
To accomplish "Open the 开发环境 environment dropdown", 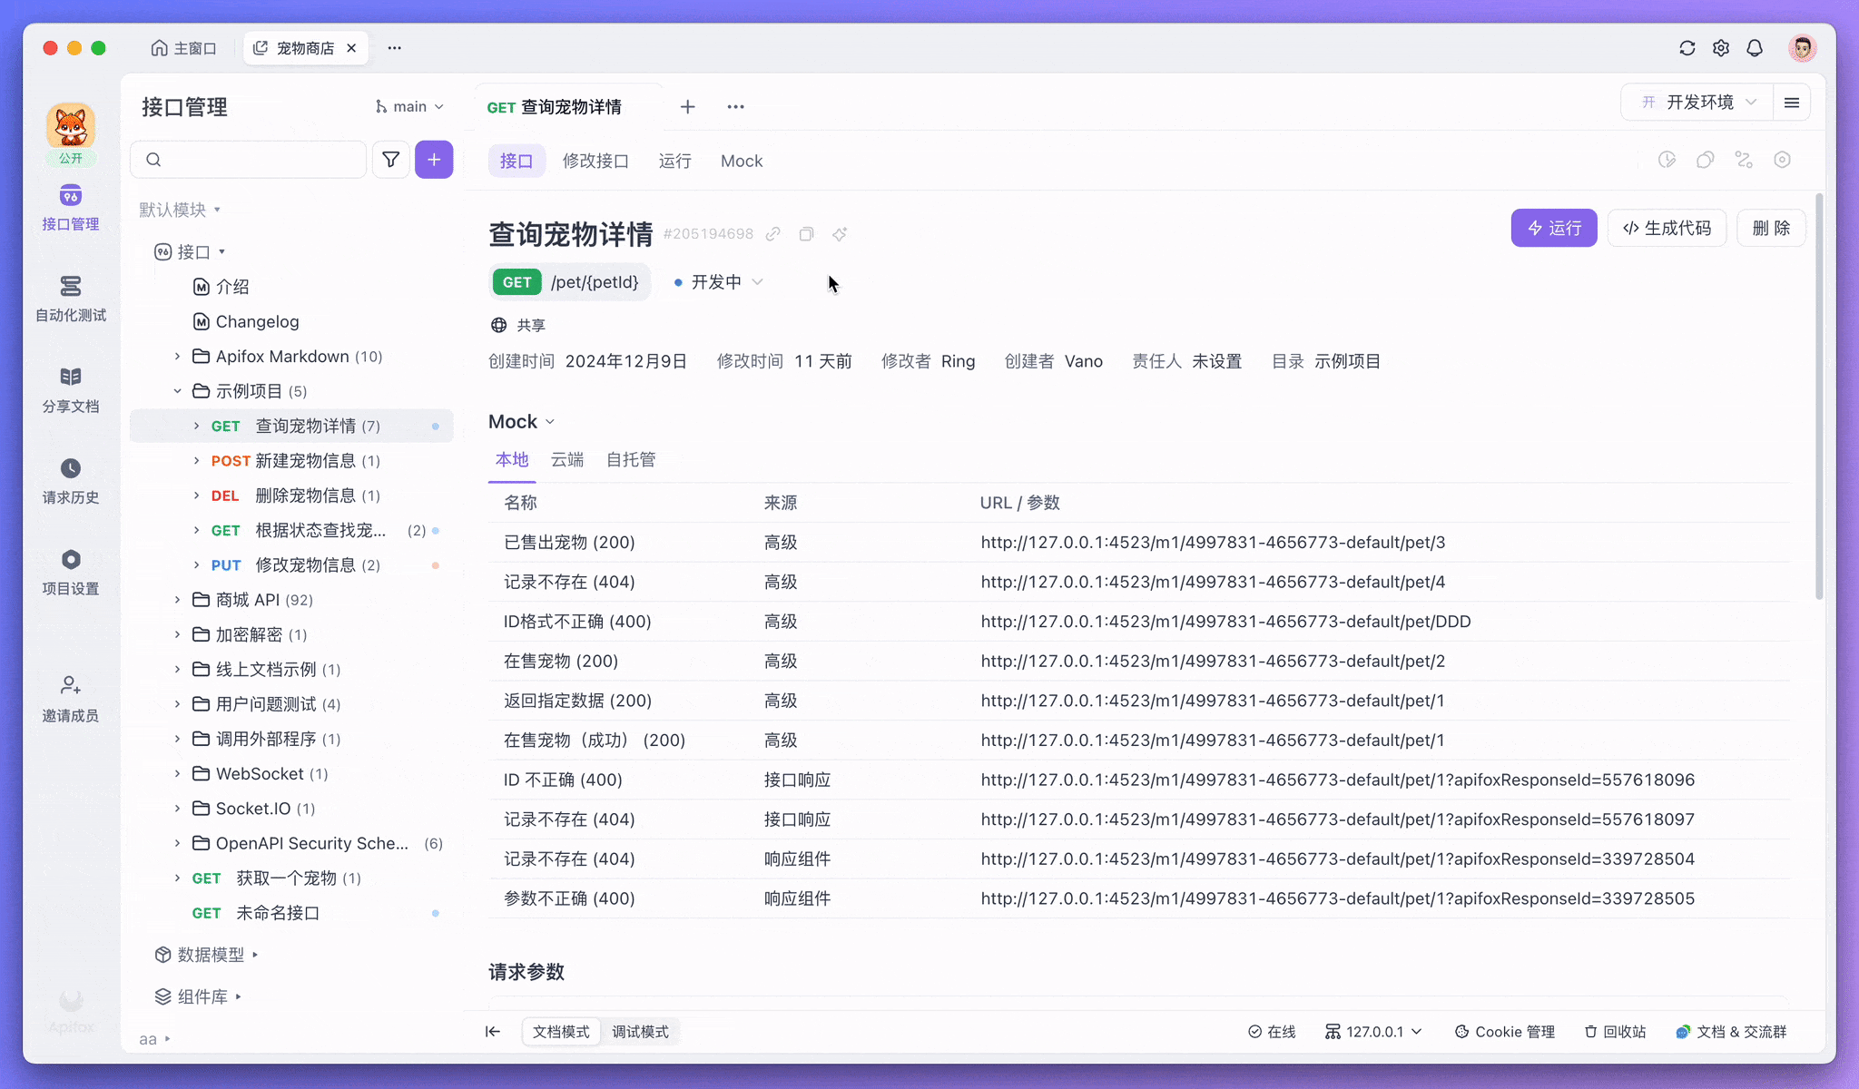I will [1697, 103].
